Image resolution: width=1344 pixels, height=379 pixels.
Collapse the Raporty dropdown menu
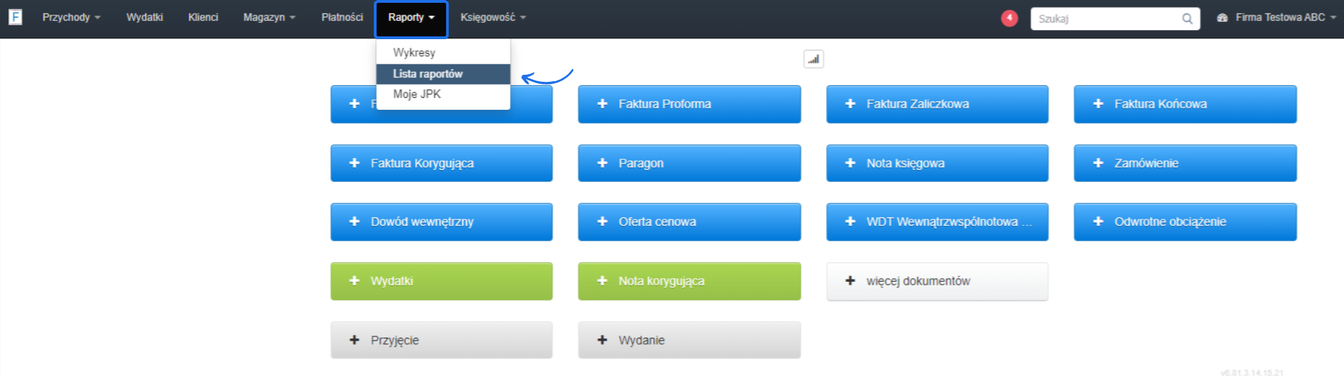[x=411, y=19]
